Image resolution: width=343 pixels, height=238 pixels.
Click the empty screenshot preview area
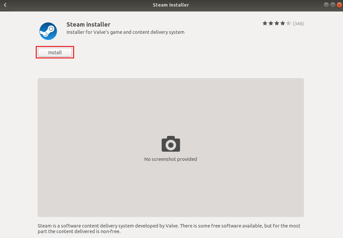coord(171,148)
